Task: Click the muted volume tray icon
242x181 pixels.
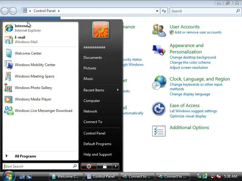Action: tap(219, 176)
